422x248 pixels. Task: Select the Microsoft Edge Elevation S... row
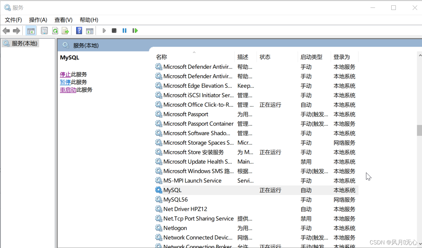[x=256, y=86]
